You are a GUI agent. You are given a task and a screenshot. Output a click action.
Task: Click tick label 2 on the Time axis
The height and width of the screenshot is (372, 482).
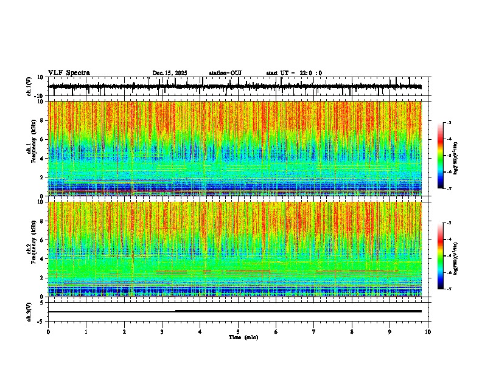(x=124, y=332)
